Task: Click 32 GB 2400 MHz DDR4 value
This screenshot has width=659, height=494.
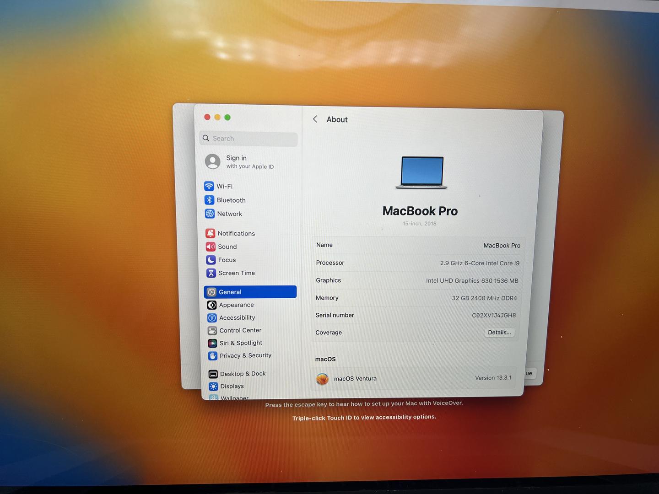Action: [x=485, y=298]
